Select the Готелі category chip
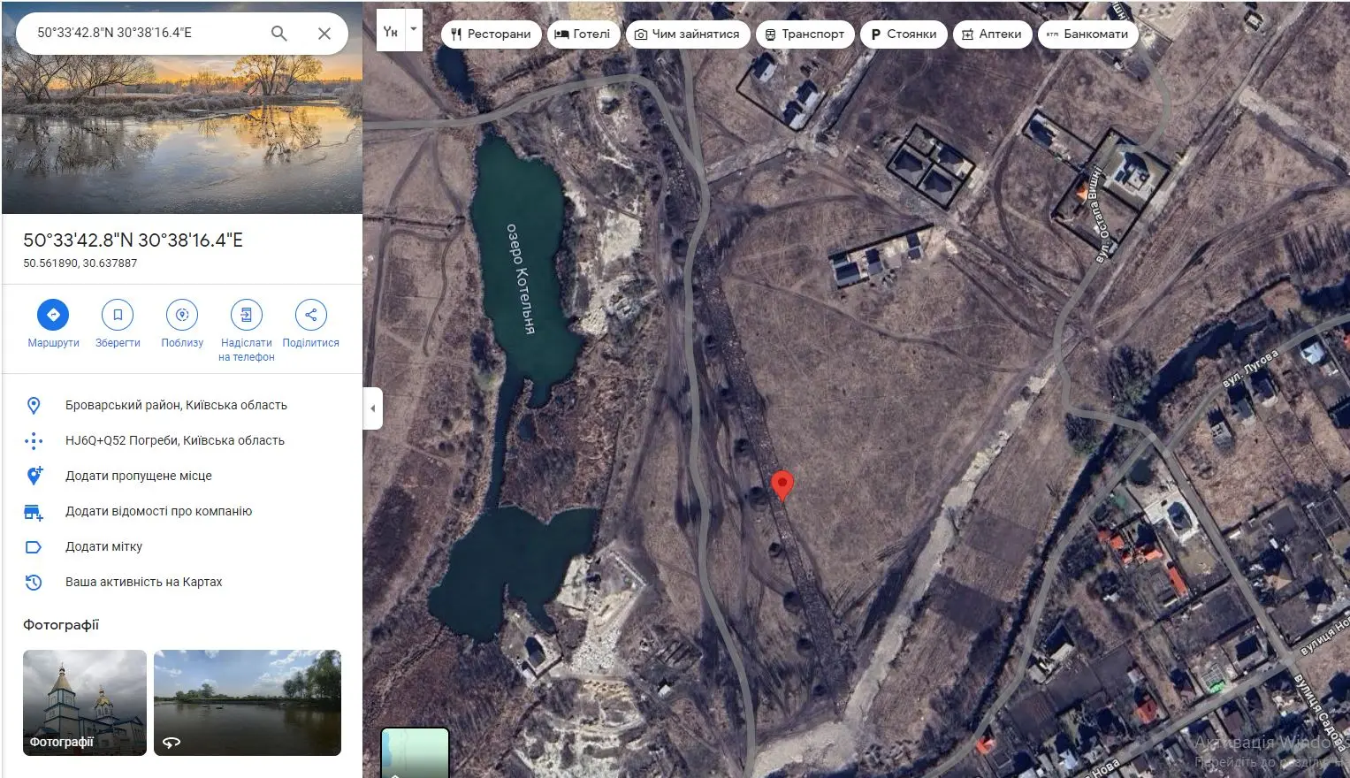The image size is (1350, 778). (x=583, y=34)
